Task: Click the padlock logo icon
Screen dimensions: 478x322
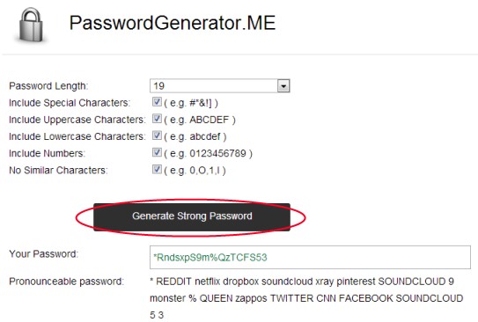Action: (x=31, y=25)
